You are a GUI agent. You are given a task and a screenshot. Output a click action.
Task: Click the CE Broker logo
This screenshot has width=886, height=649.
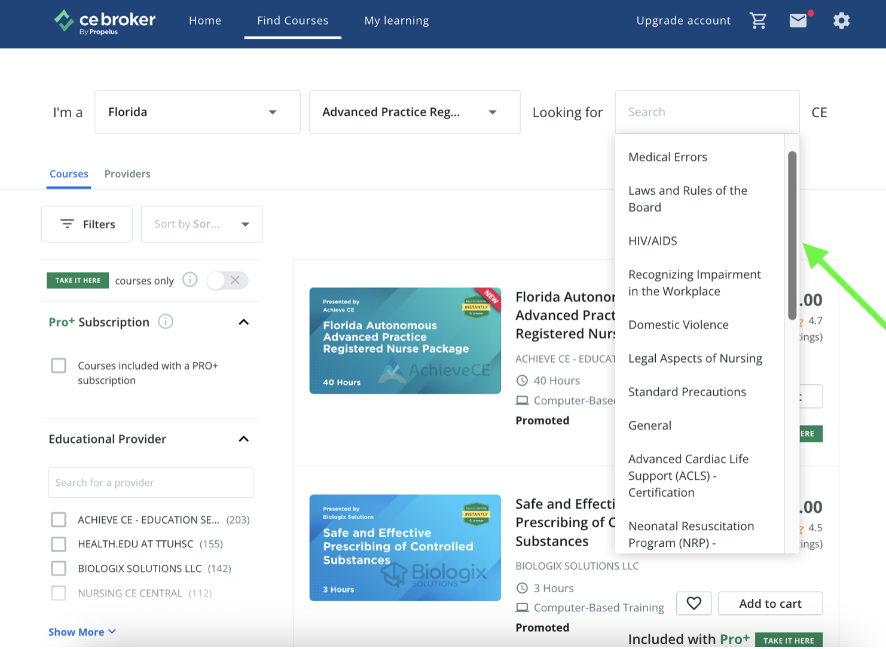[x=104, y=20]
